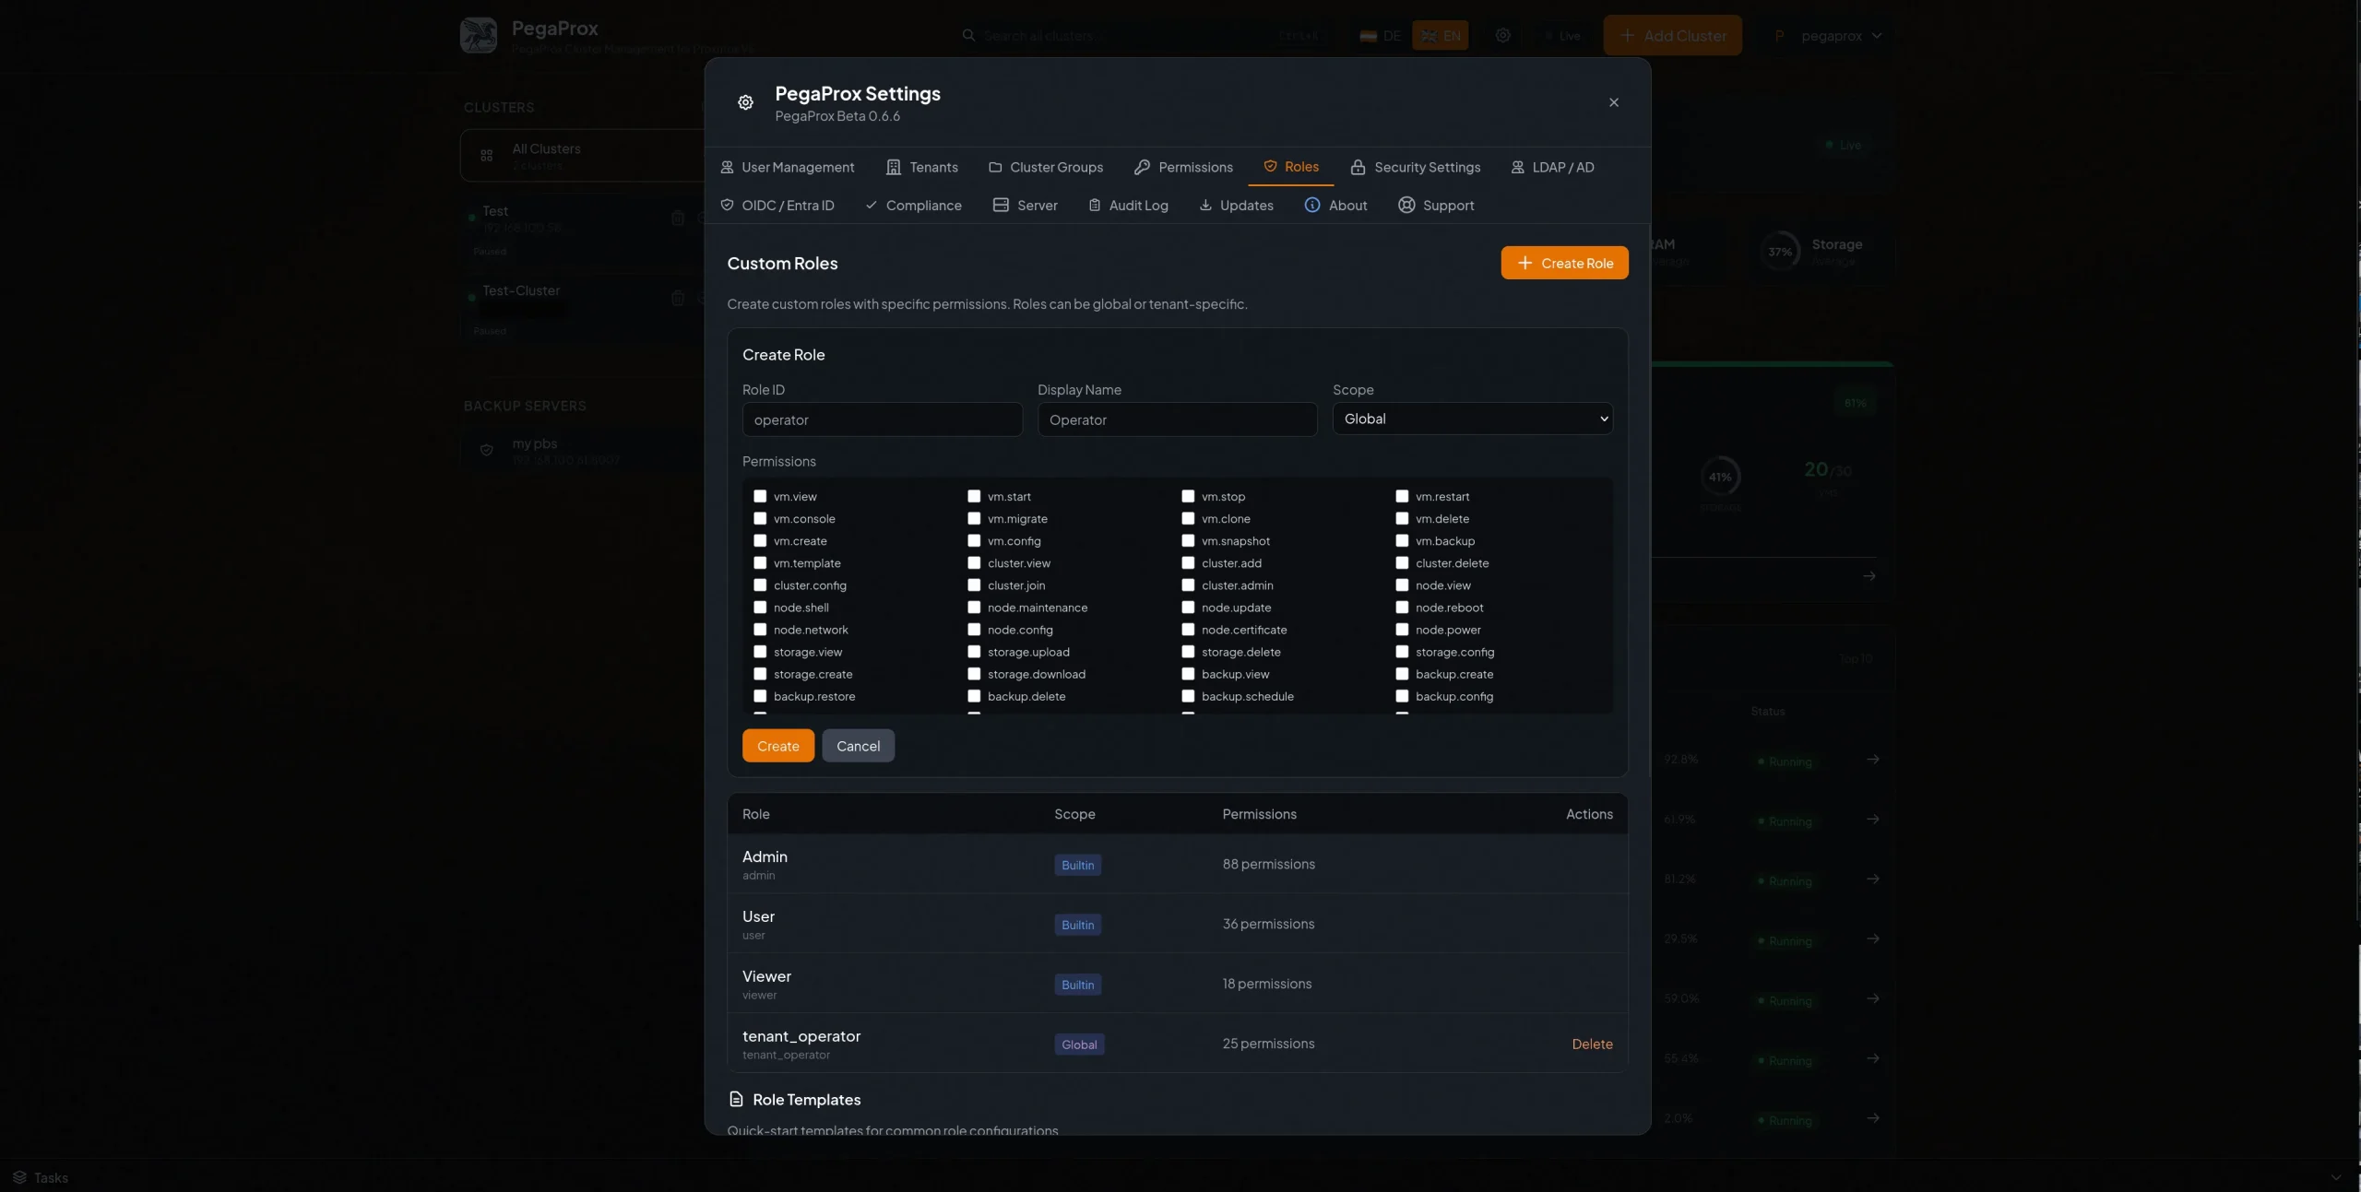Click the LDAP / AD users icon
2361x1192 pixels.
1517,167
